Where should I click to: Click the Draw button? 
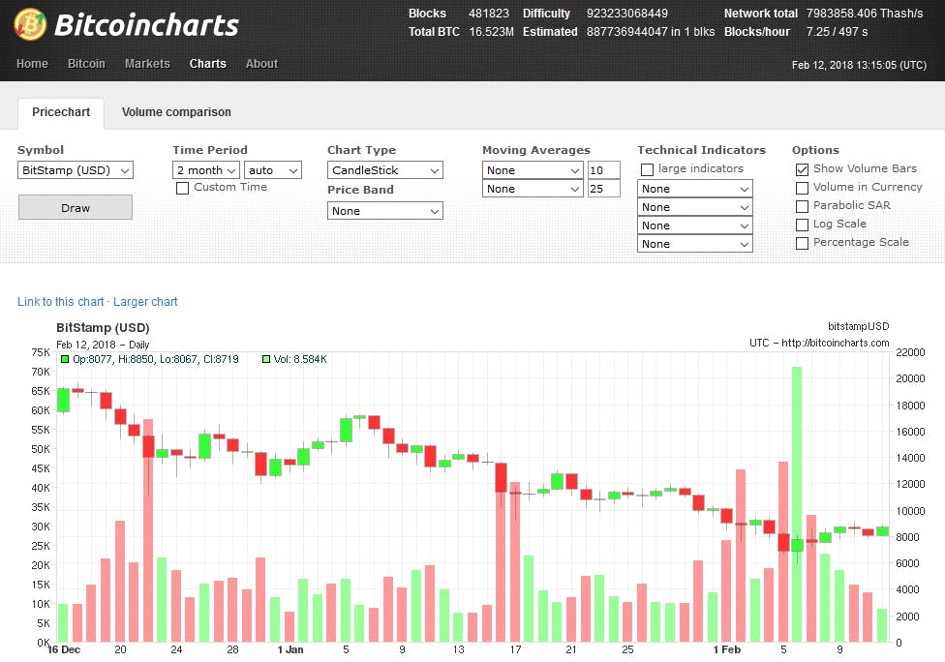pyautogui.click(x=76, y=208)
